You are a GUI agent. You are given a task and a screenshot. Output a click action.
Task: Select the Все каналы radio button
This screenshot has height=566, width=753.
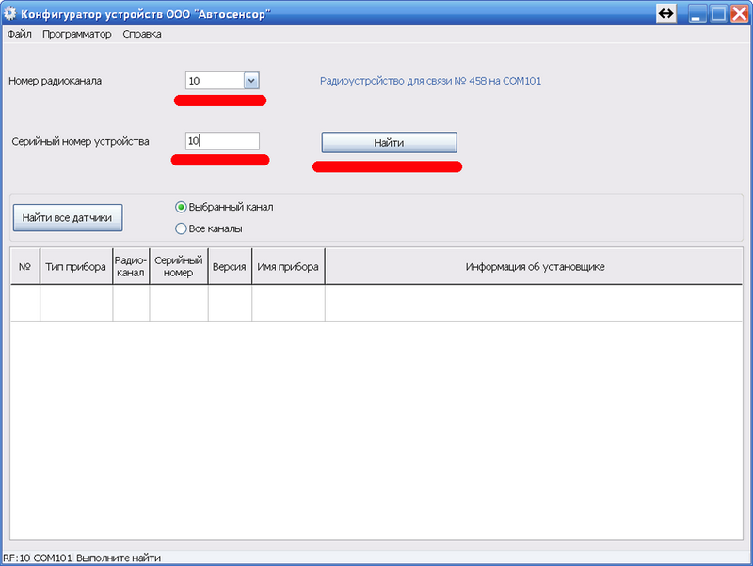click(x=181, y=228)
